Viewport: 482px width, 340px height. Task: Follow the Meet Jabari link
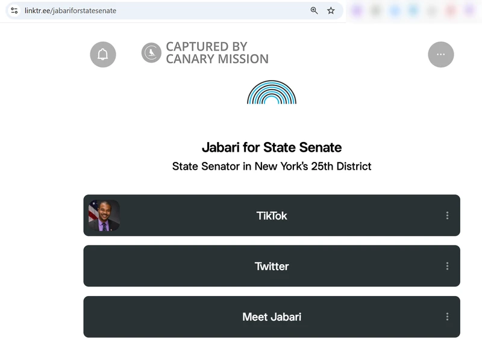point(272,317)
